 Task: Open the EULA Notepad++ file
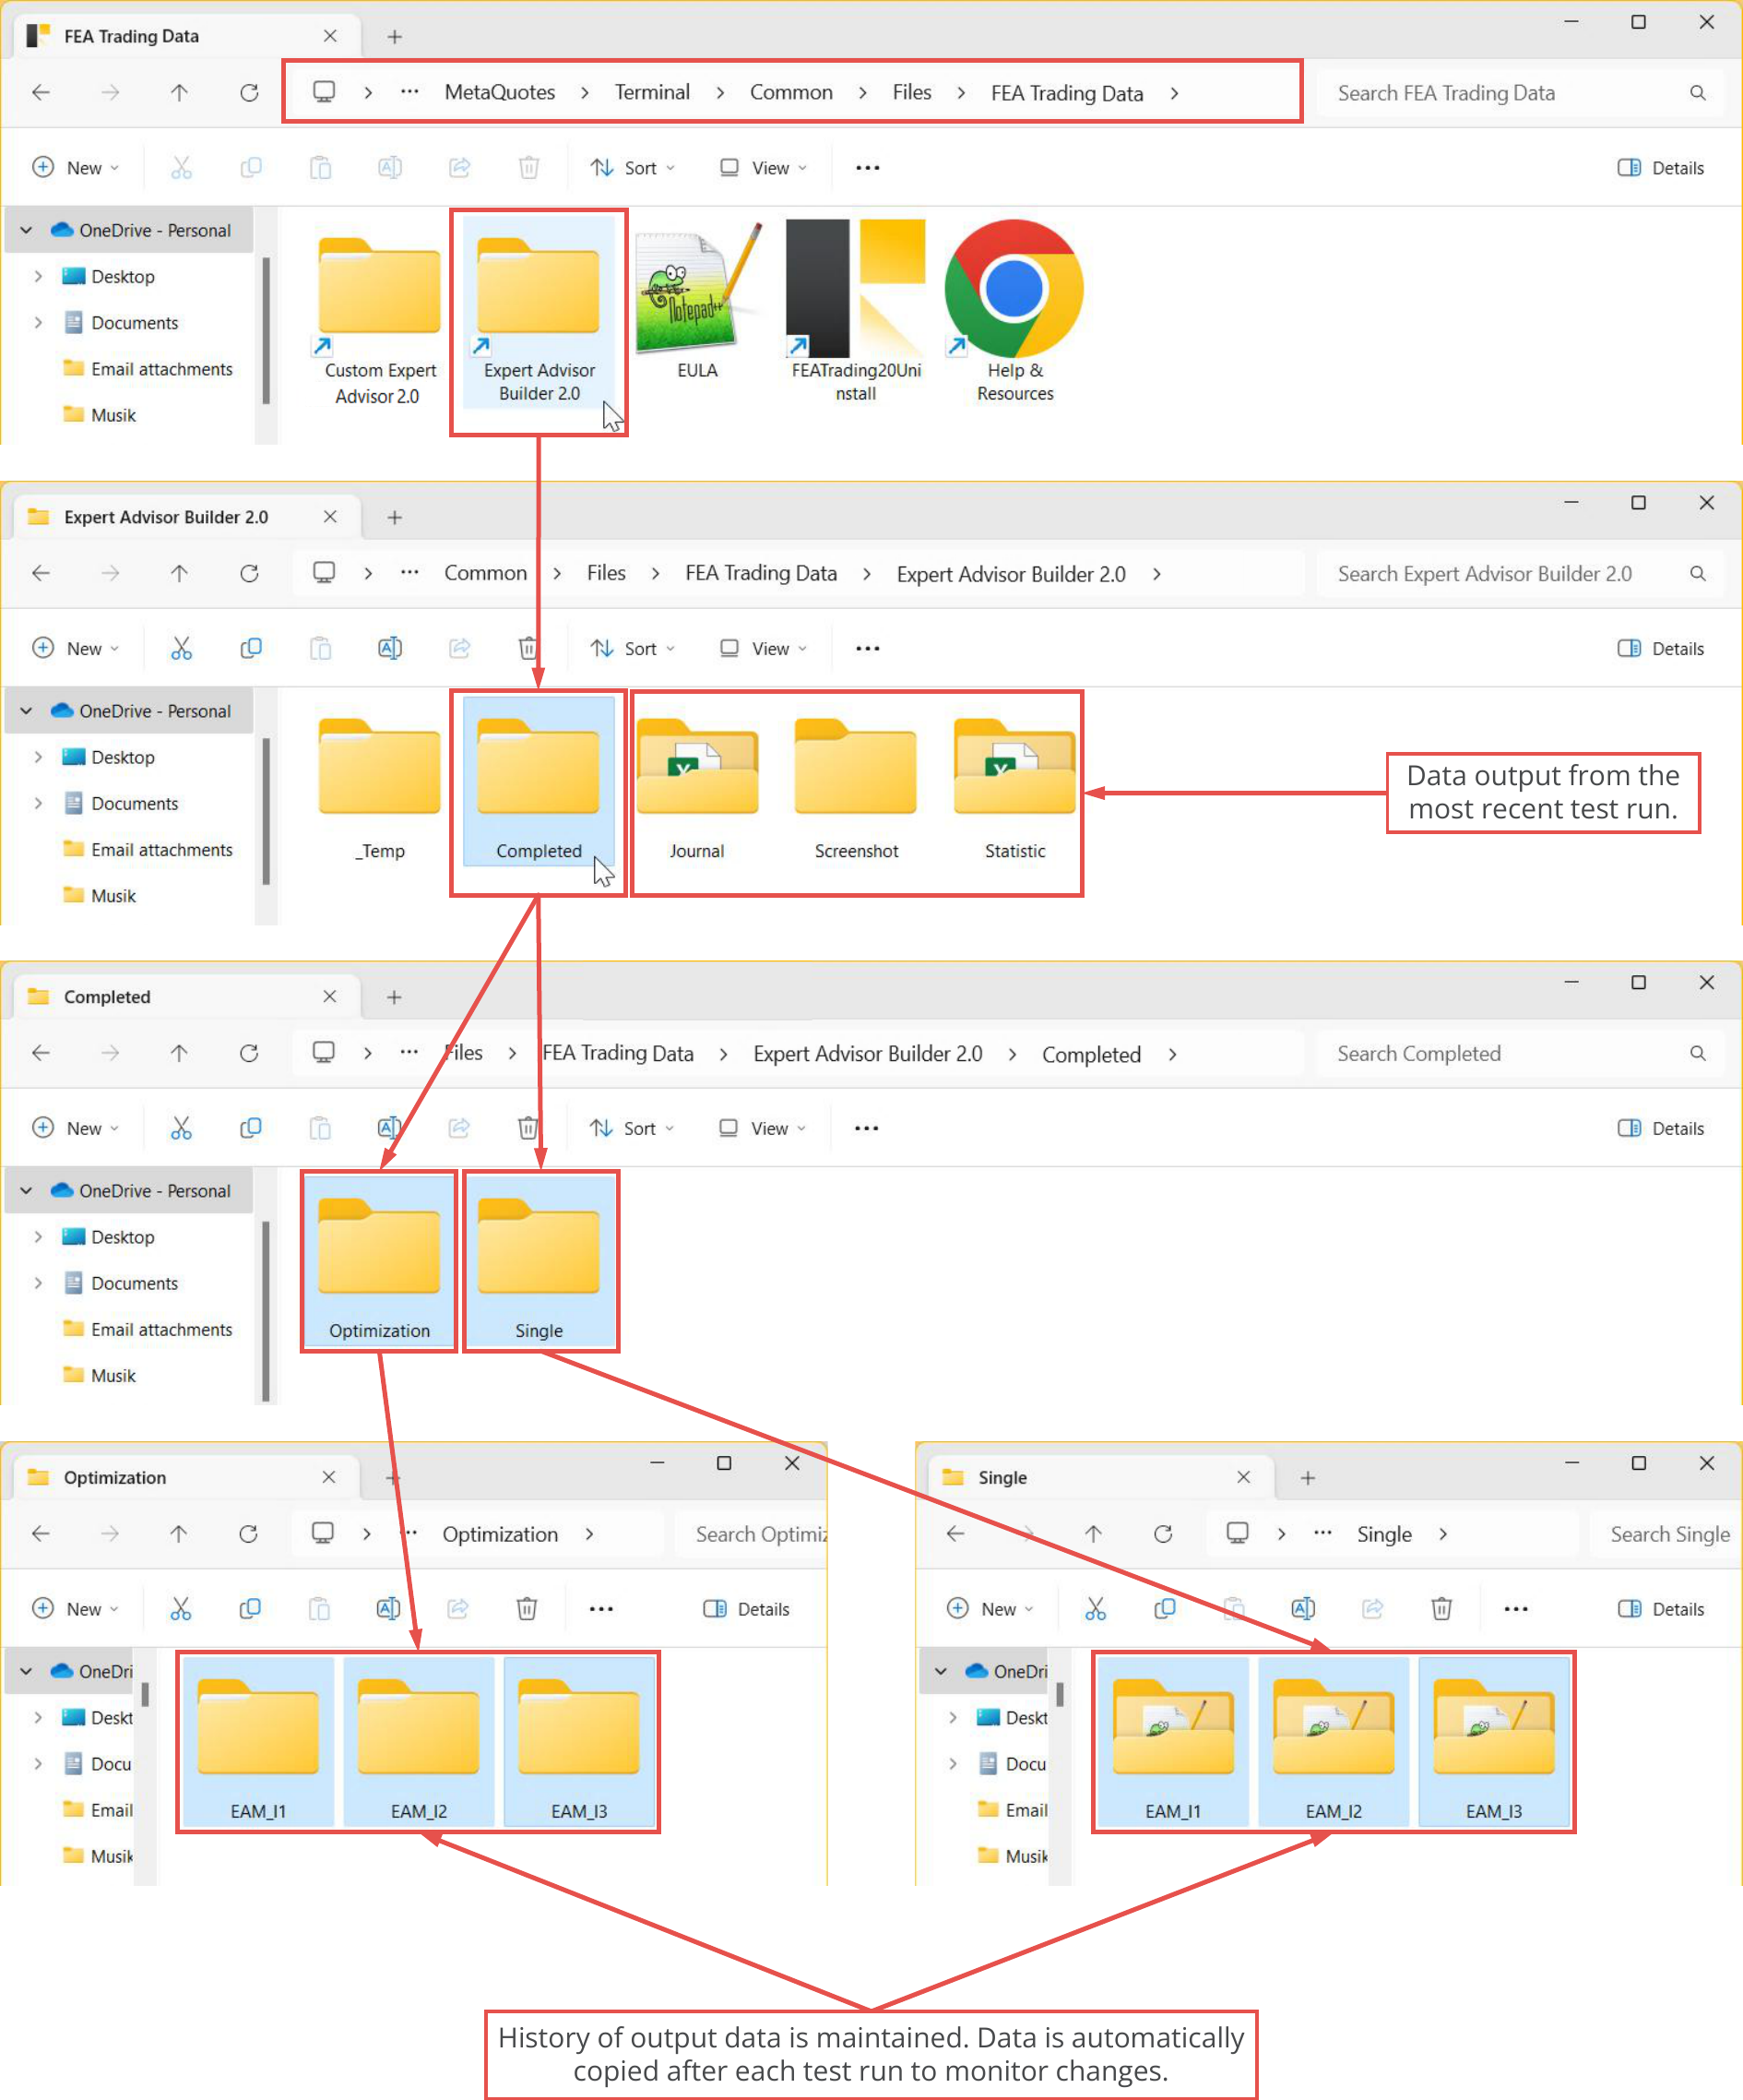click(x=697, y=300)
